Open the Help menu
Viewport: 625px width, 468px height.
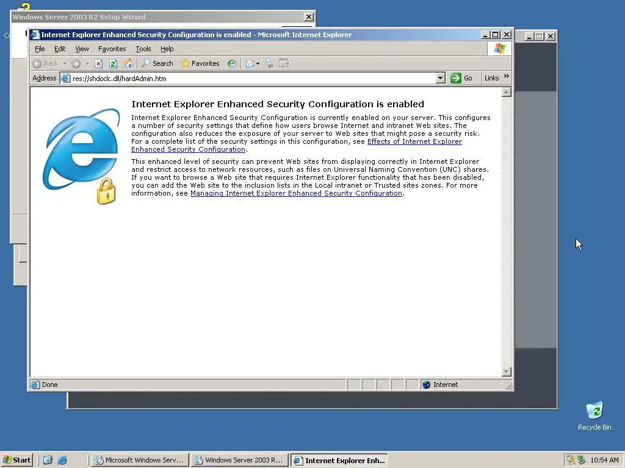pyautogui.click(x=167, y=49)
